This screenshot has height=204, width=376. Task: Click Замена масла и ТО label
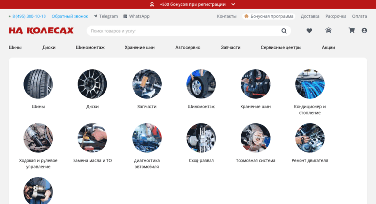click(92, 160)
